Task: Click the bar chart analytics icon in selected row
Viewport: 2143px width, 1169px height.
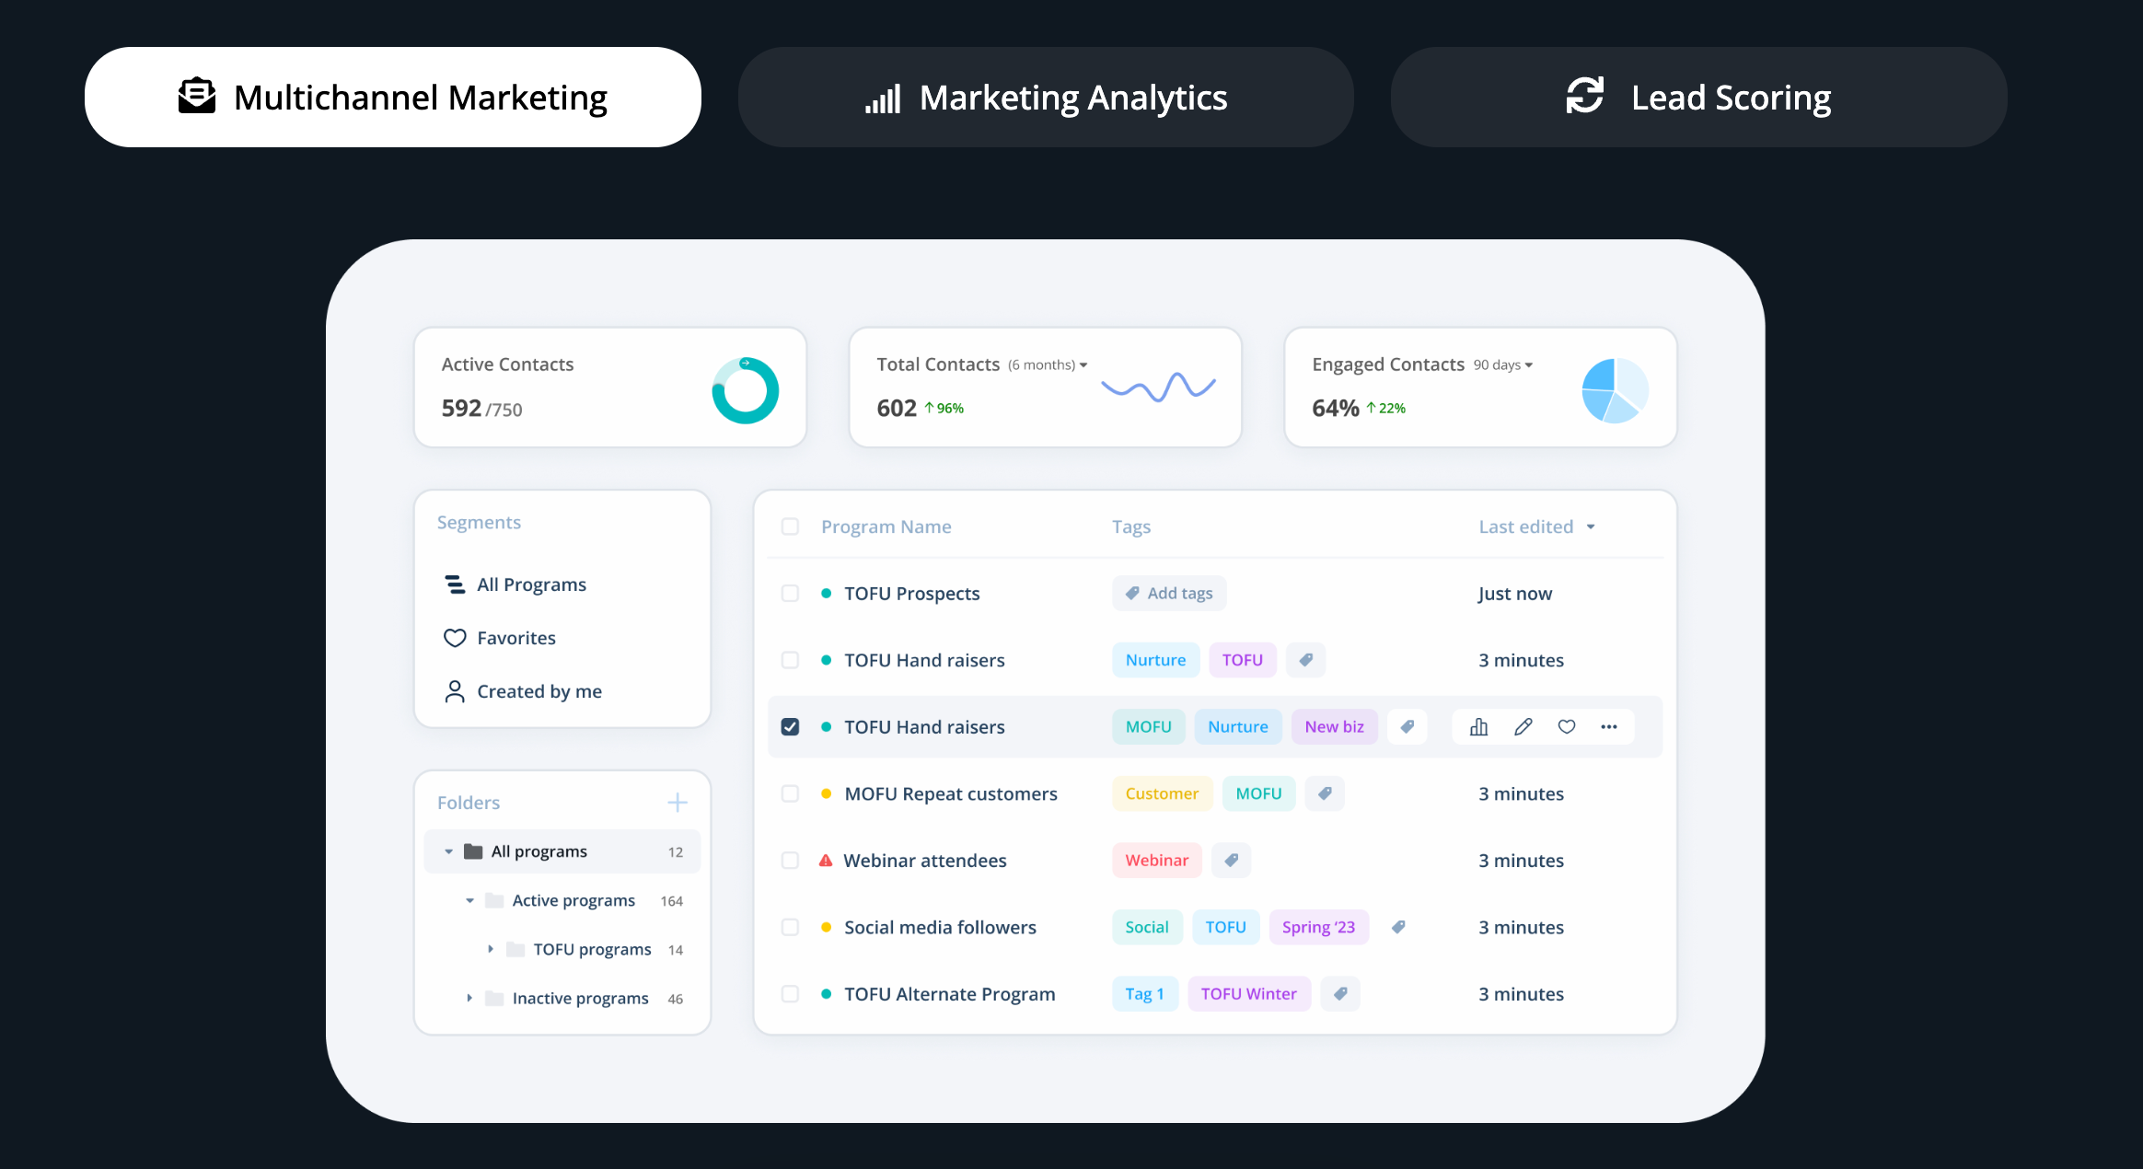Action: click(1478, 727)
